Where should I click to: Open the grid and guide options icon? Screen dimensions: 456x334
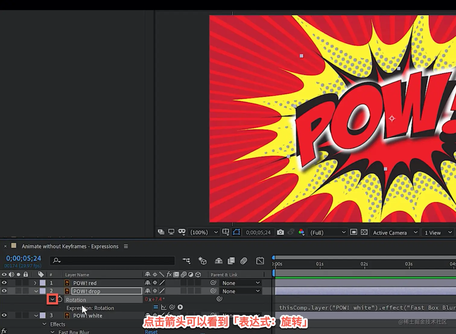pos(226,232)
